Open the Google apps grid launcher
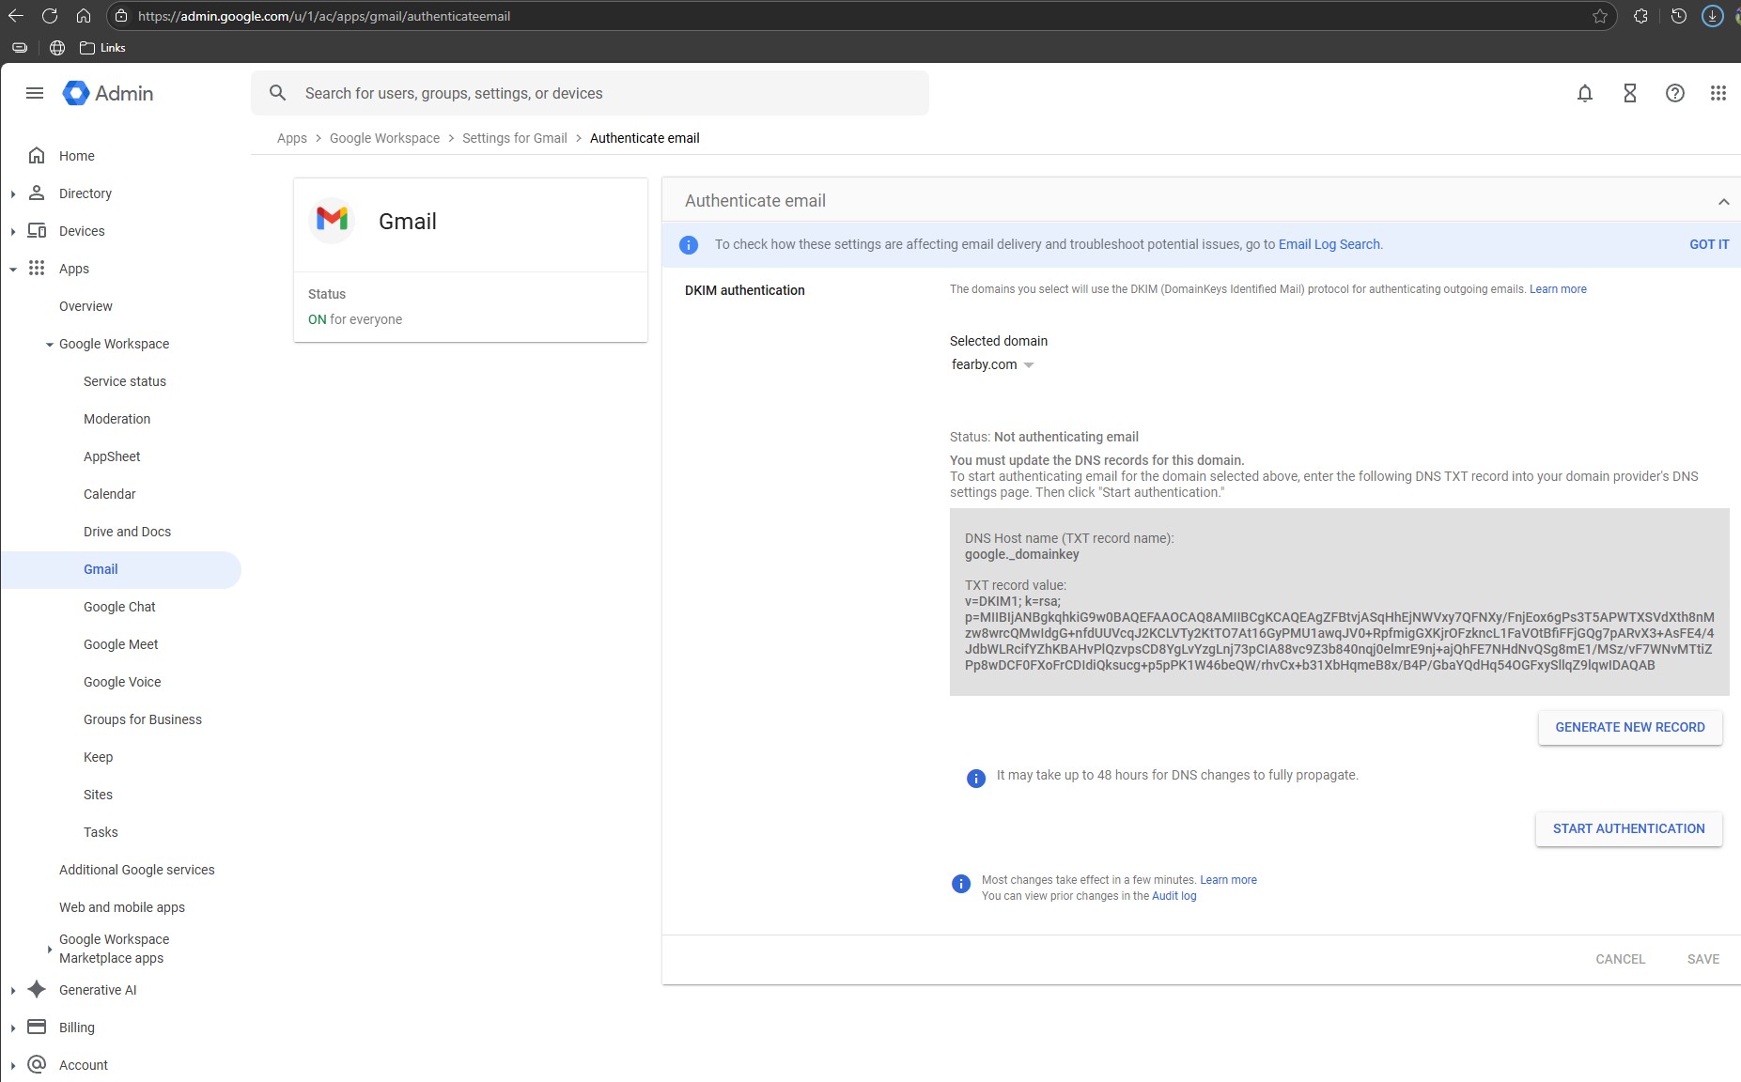This screenshot has height=1082, width=1741. click(x=1718, y=93)
